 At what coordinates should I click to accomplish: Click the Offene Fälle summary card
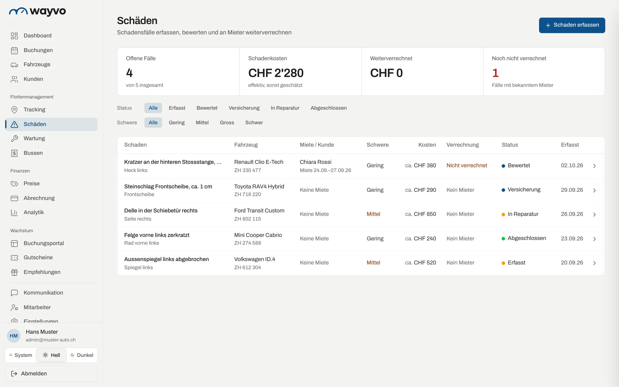tap(178, 71)
